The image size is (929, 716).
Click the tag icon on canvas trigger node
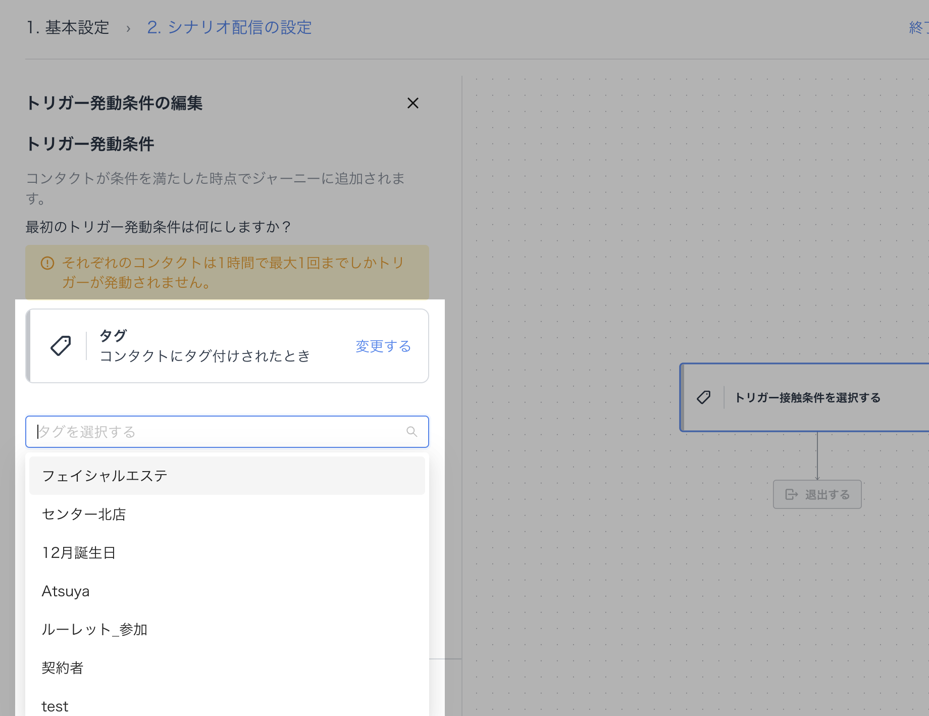pyautogui.click(x=703, y=397)
